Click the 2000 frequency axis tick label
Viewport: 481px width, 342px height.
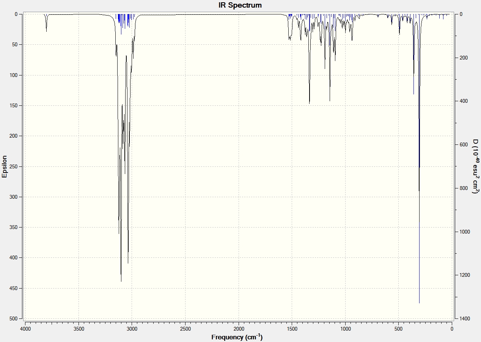coord(239,329)
